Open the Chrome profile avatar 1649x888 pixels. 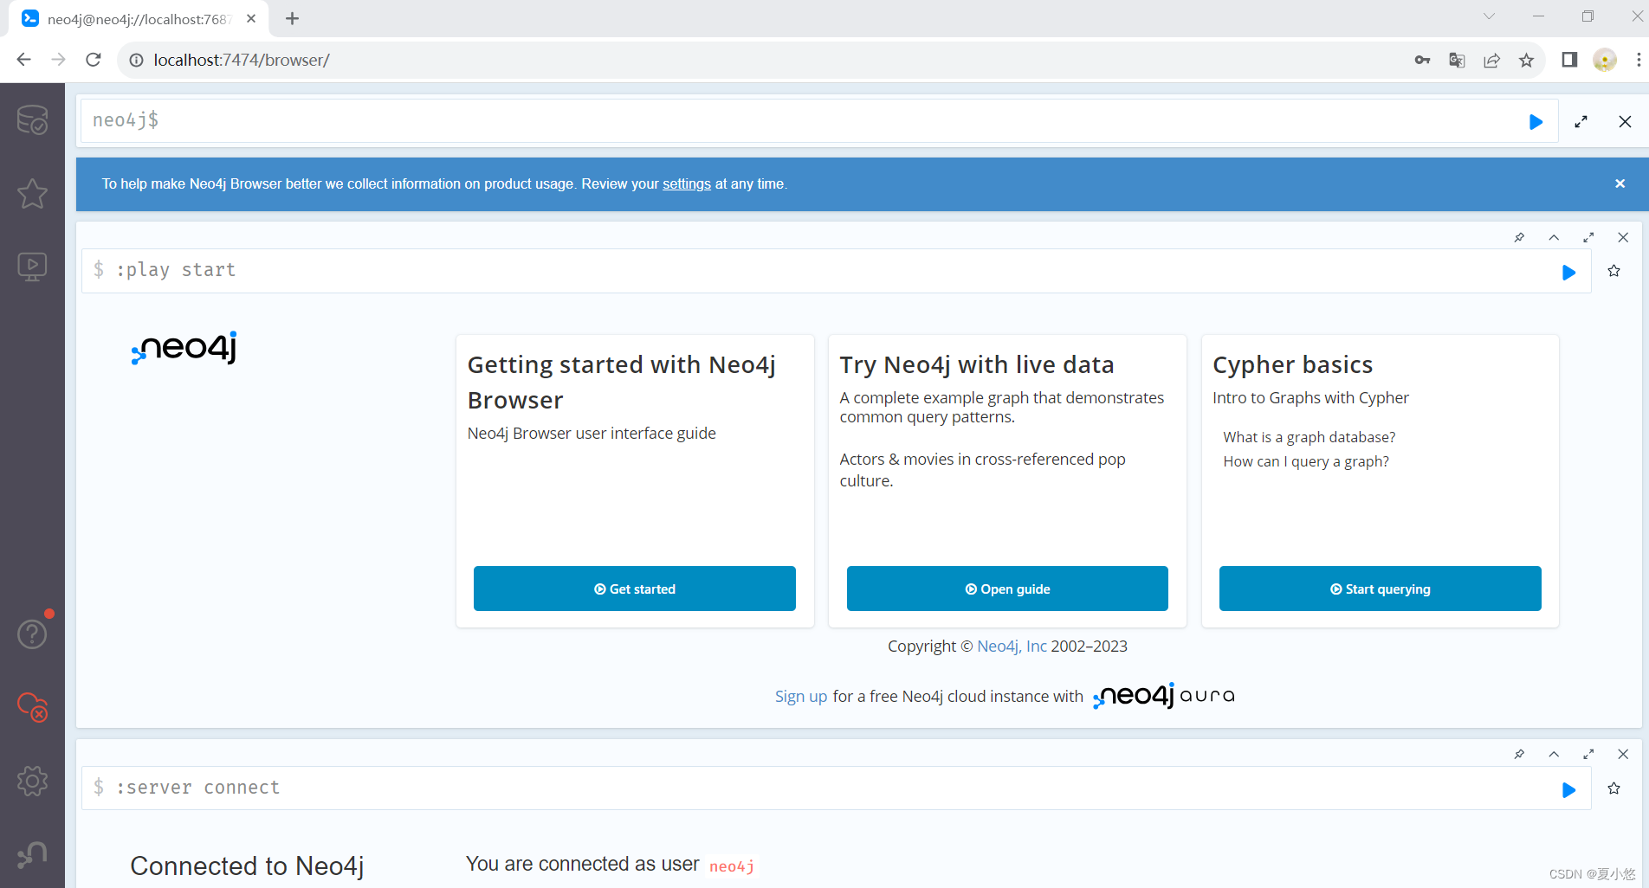pyautogui.click(x=1605, y=60)
